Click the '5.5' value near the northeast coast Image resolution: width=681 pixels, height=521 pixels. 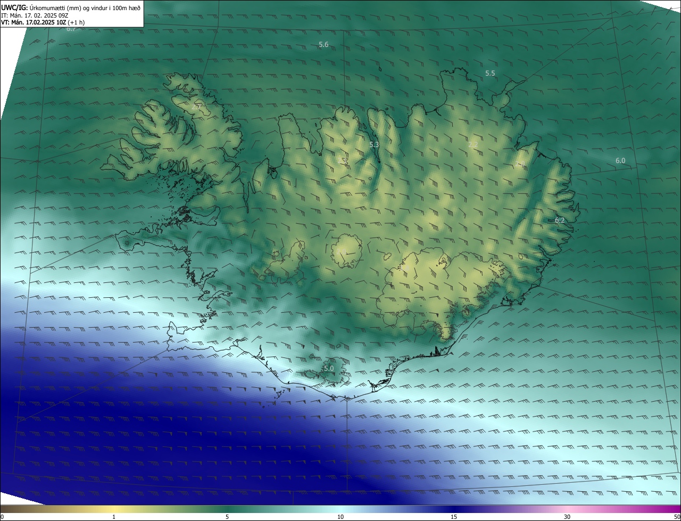pyautogui.click(x=490, y=73)
